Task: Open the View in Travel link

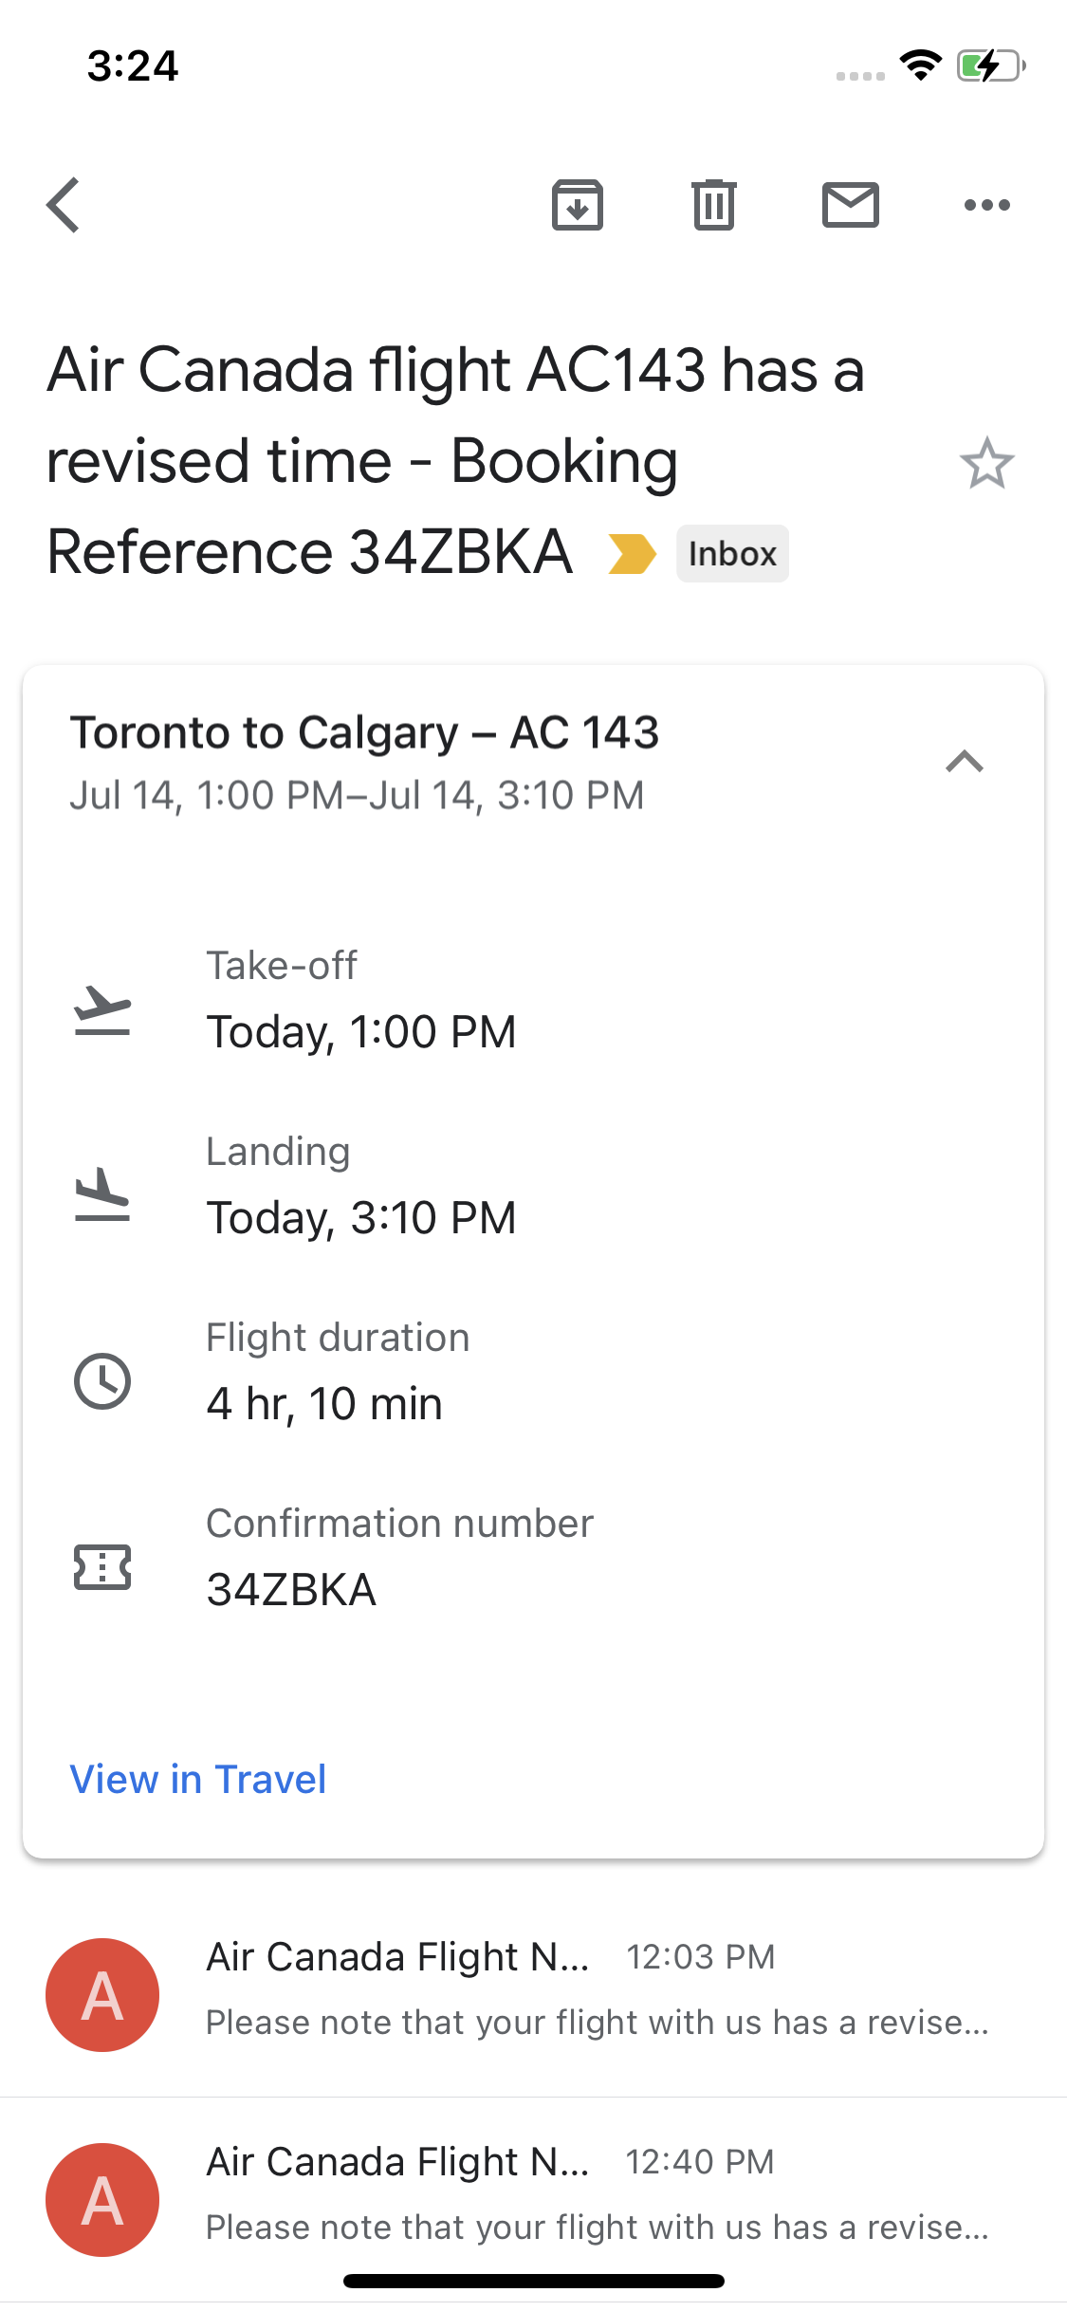Action: pos(198,1779)
